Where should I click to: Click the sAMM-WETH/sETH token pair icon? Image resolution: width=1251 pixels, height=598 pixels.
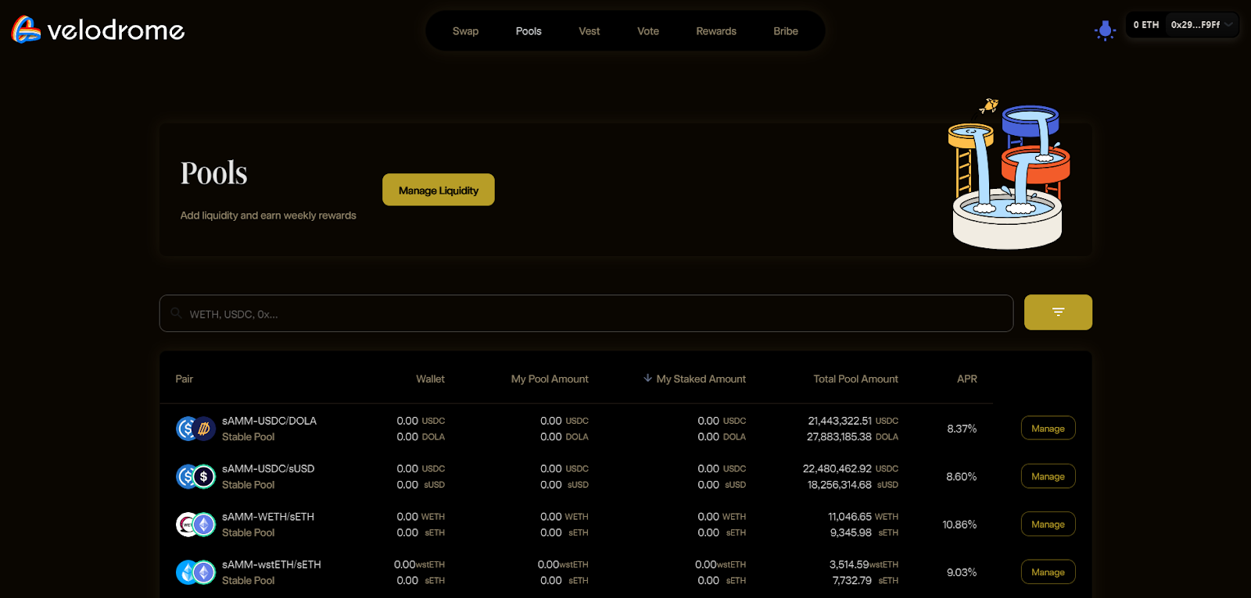point(195,525)
